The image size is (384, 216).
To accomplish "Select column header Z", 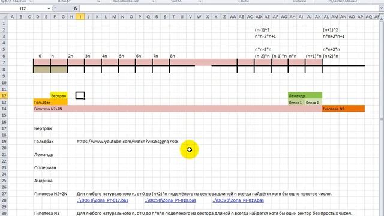I will [224, 17].
